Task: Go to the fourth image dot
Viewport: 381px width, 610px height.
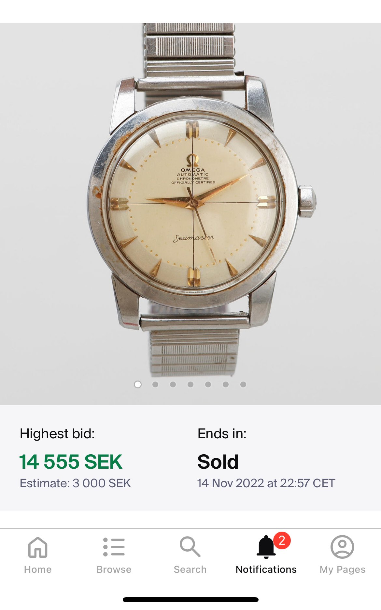Action: point(190,384)
